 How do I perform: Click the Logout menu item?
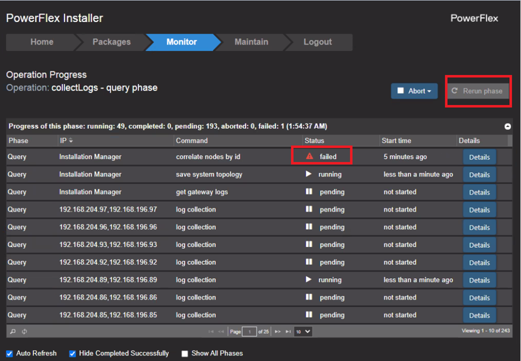pyautogui.click(x=318, y=42)
